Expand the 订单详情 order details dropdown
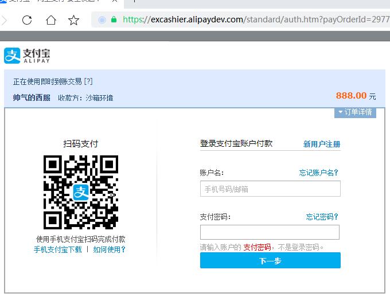 pyautogui.click(x=355, y=112)
